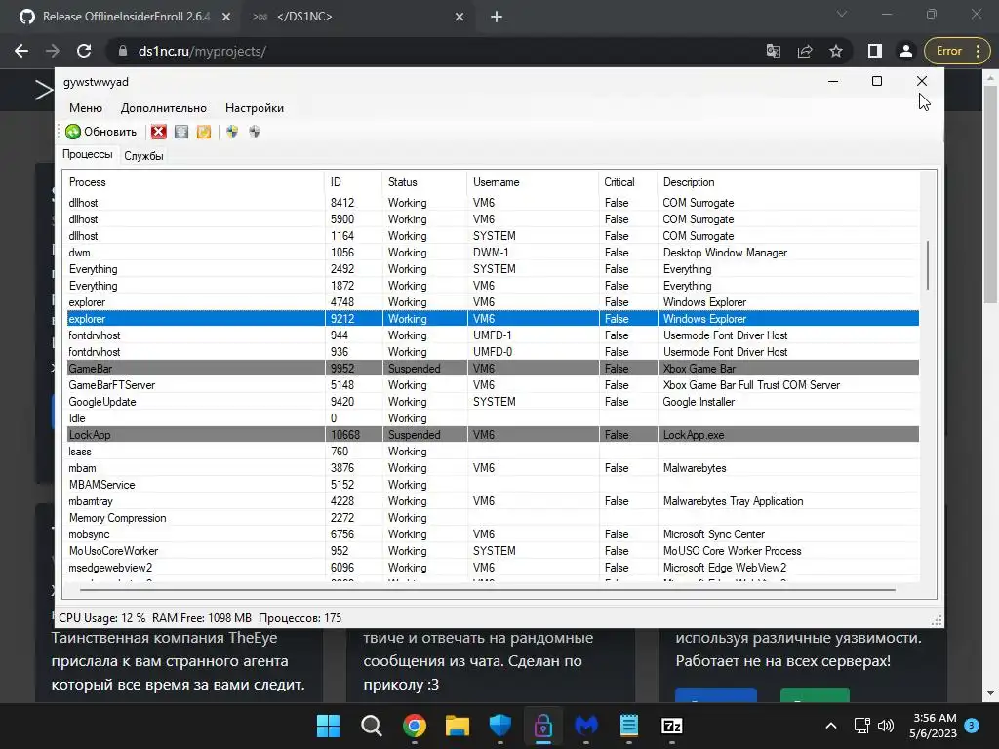Select the GoogleUpdate process row

tap(493, 401)
